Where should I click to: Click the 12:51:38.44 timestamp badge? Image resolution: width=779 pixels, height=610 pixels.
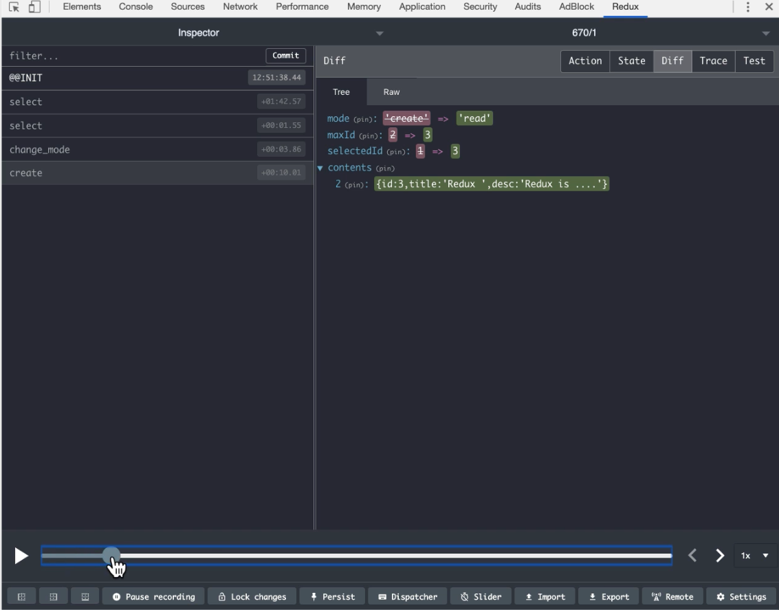[x=276, y=78]
